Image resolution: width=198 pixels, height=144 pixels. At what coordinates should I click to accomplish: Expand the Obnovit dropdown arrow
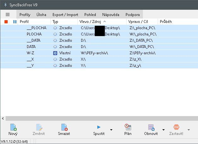click(x=163, y=130)
